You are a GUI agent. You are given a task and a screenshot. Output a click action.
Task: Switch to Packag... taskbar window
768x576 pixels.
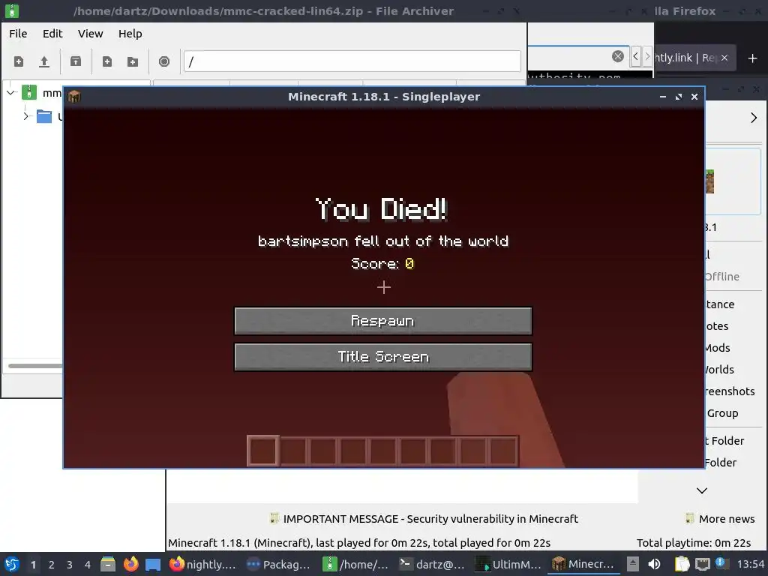click(x=279, y=564)
